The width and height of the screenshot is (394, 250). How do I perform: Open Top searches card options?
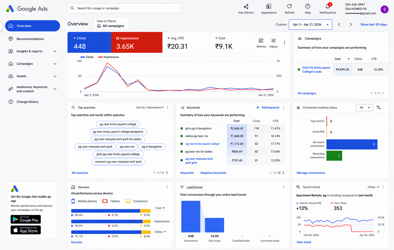167,107
